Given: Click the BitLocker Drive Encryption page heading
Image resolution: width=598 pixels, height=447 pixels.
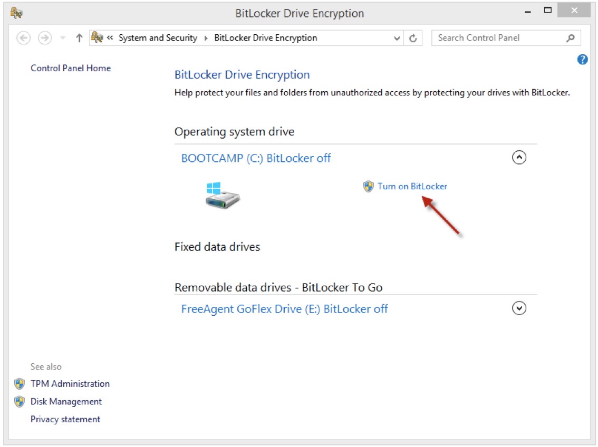Looking at the screenshot, I should [242, 75].
